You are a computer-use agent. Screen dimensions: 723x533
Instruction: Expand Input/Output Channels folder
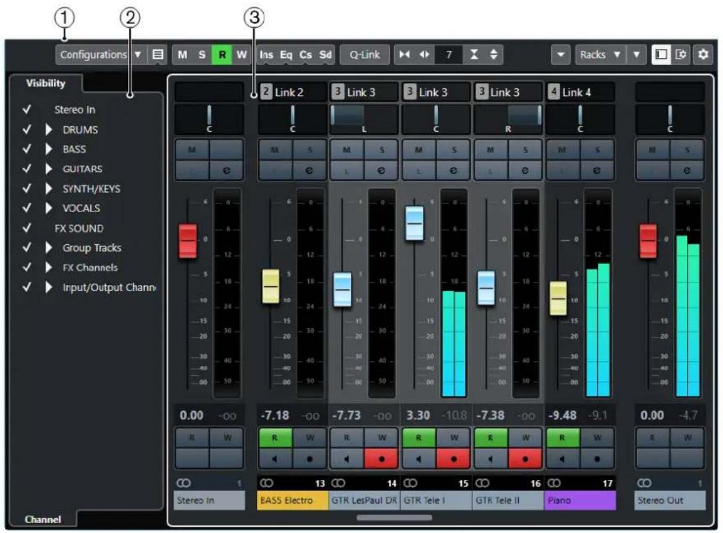coord(48,288)
